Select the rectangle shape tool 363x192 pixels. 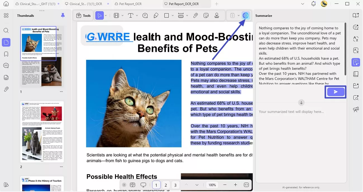click(166, 16)
